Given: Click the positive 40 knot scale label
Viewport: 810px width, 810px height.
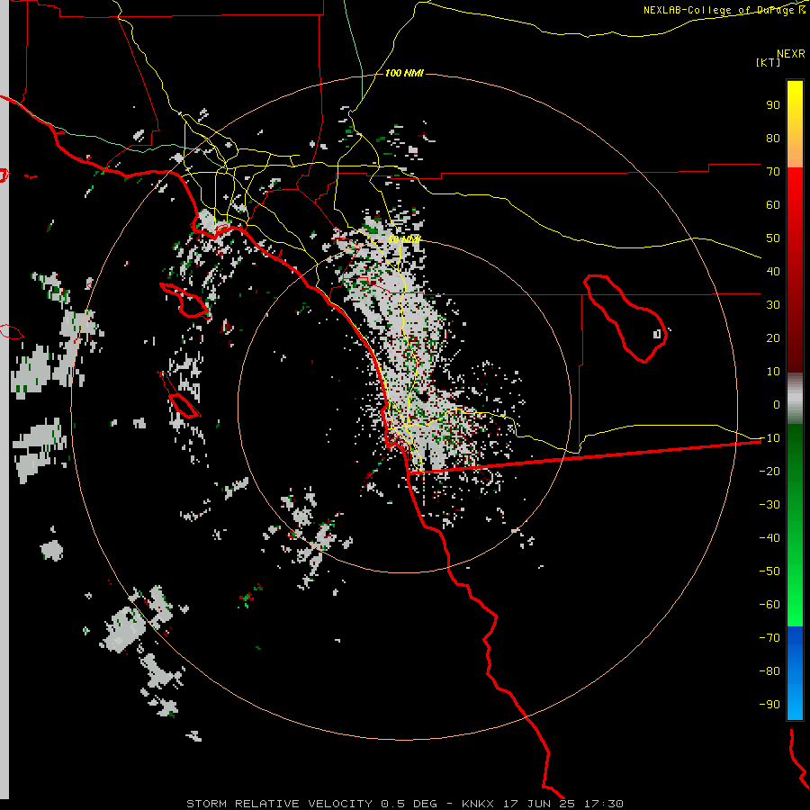Looking at the screenshot, I should [x=773, y=271].
